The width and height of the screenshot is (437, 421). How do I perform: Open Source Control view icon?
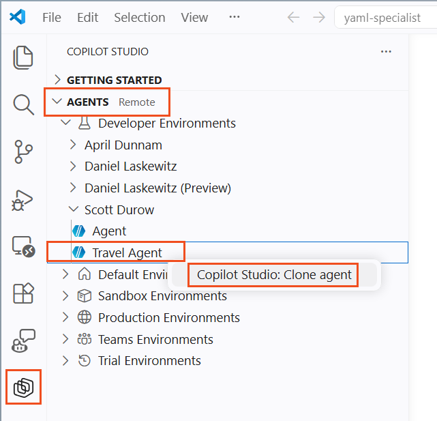click(x=23, y=151)
